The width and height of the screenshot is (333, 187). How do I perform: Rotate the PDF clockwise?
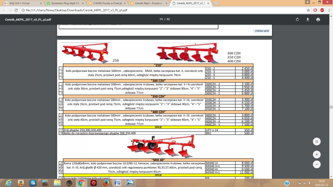pos(298,20)
